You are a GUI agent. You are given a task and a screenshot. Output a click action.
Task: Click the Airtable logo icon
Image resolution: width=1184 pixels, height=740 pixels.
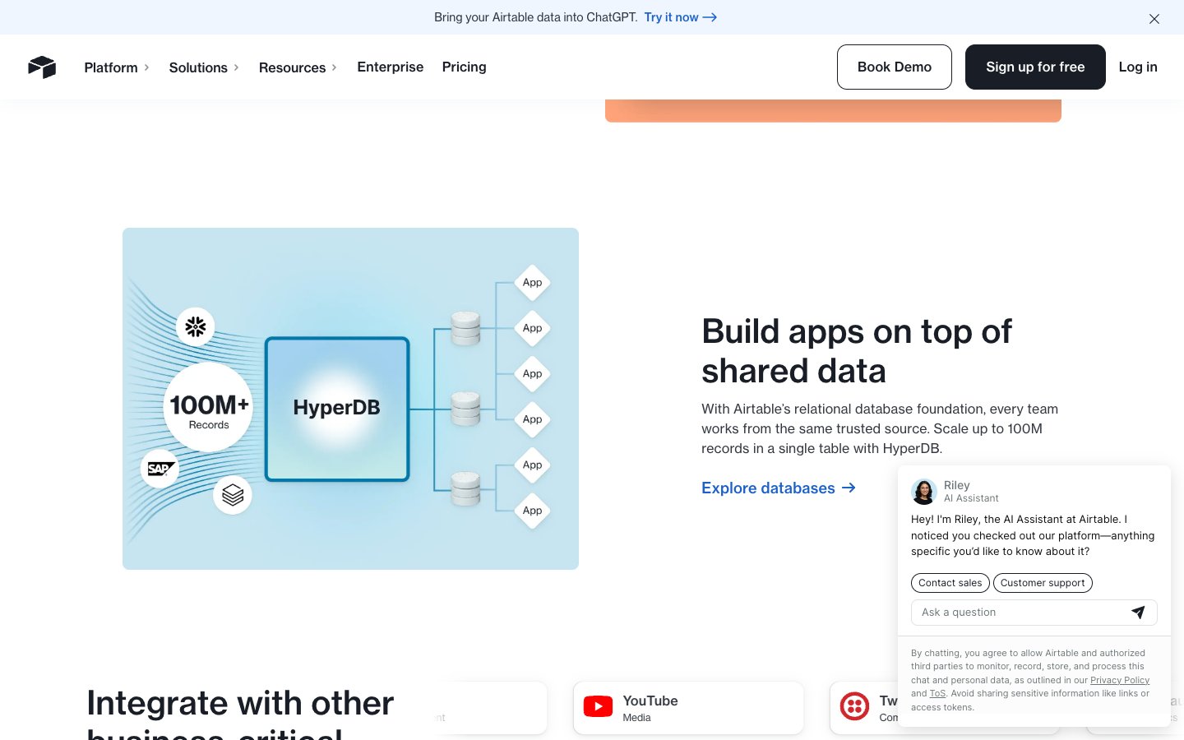tap(42, 67)
